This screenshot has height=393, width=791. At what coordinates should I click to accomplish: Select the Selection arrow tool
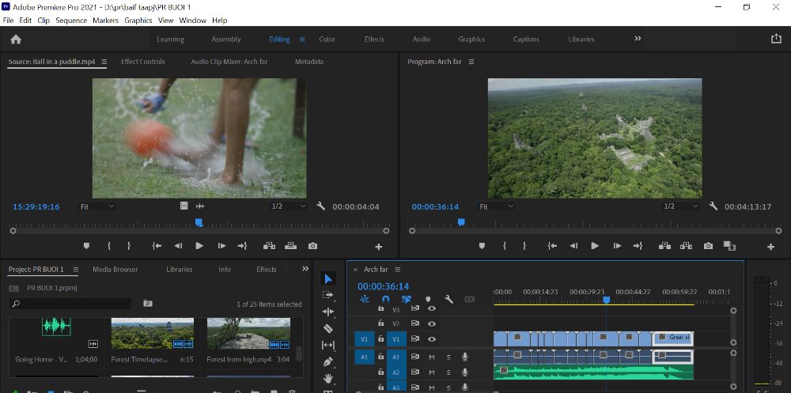(x=328, y=279)
